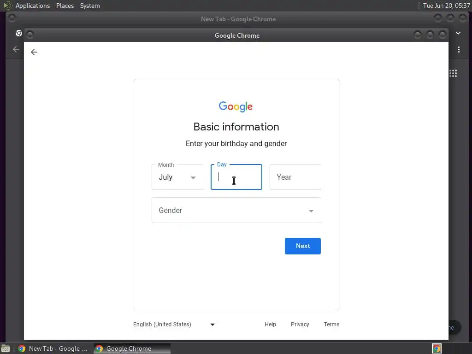Select the Google Chrome taskbar entry
Image resolution: width=472 pixels, height=354 pixels.
[x=132, y=348]
